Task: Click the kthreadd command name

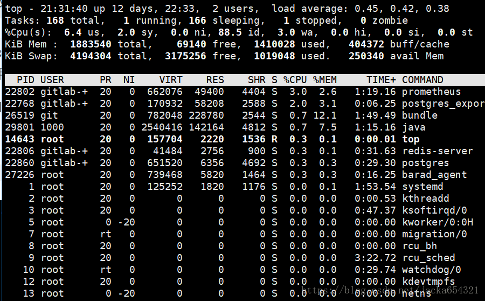Action: (x=425, y=199)
